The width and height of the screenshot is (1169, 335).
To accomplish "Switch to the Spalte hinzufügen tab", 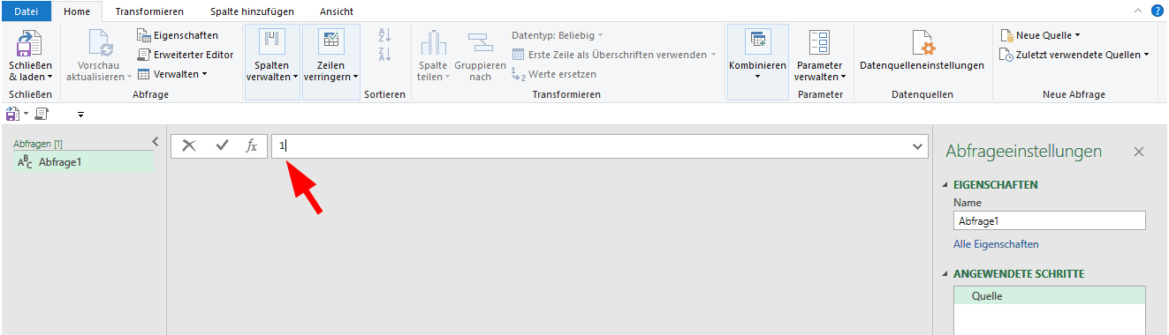I will [x=252, y=11].
